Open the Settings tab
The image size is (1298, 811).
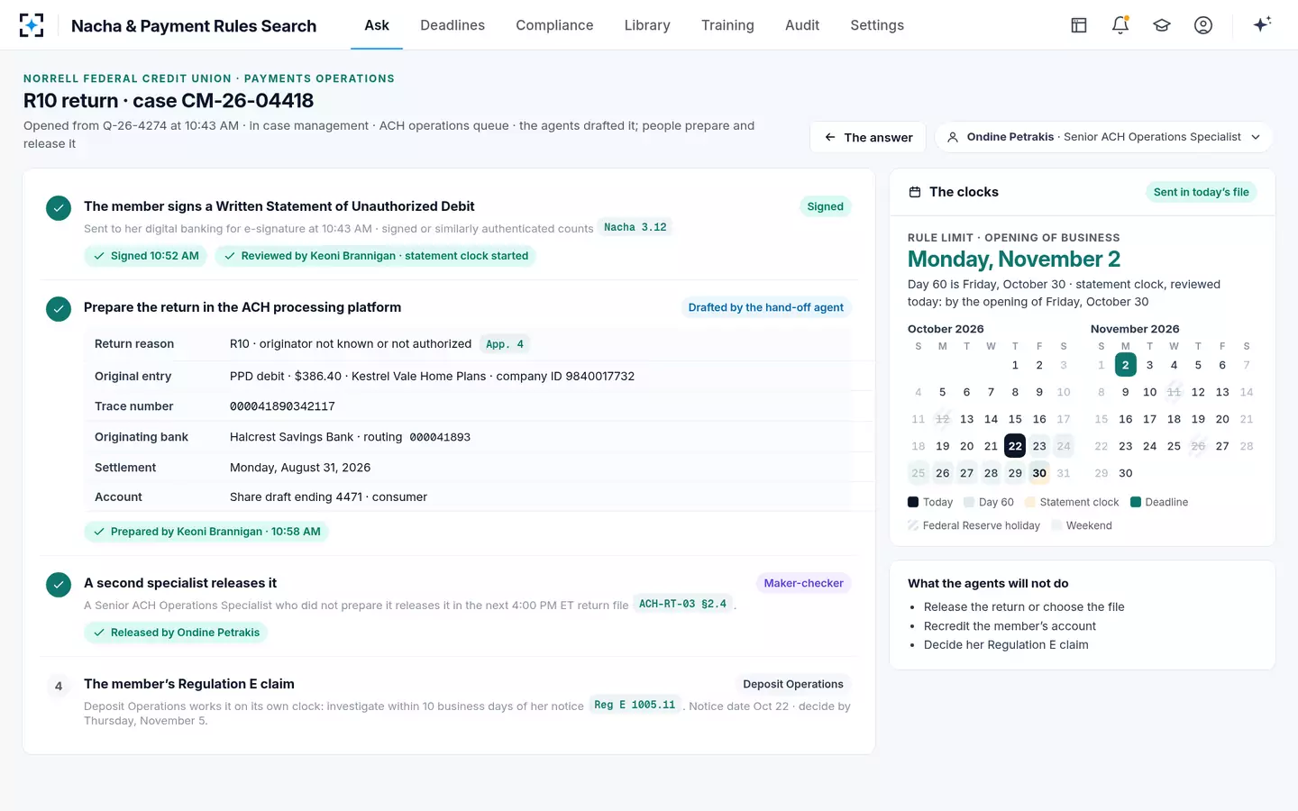pos(877,25)
